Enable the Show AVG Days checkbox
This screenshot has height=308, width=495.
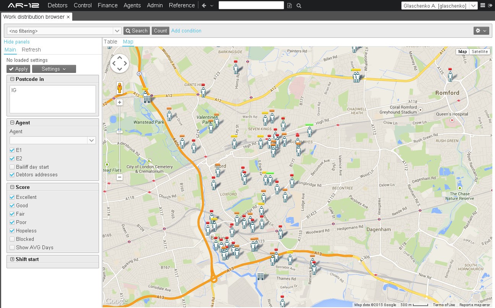[12, 248]
